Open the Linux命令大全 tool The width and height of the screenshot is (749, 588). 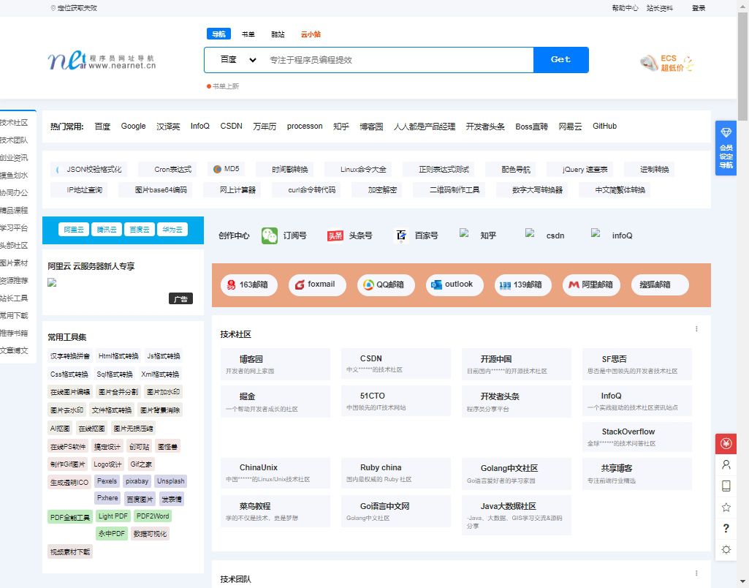coord(358,169)
